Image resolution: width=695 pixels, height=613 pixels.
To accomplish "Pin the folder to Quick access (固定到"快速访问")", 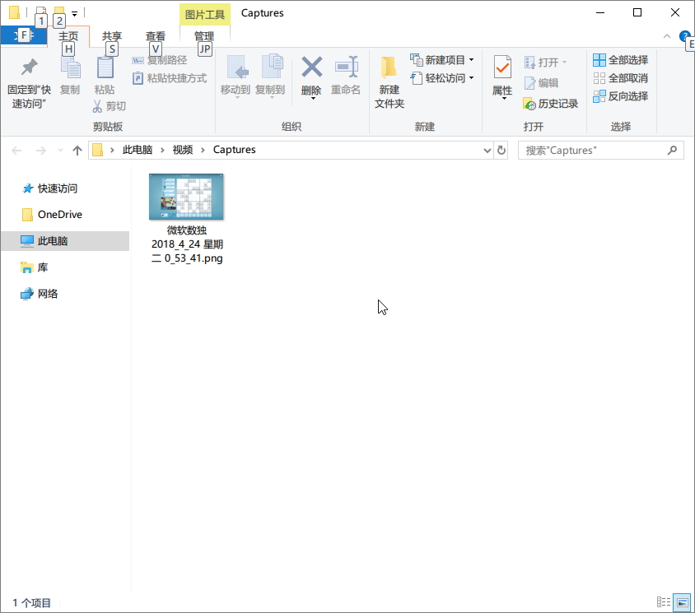I will [x=30, y=82].
